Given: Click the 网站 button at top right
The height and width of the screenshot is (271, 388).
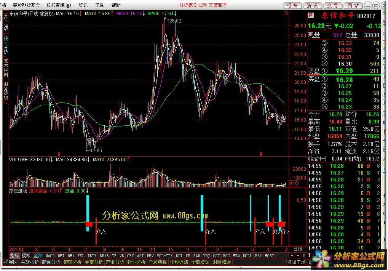Looking at the screenshot, I should pyautogui.click(x=353, y=5).
